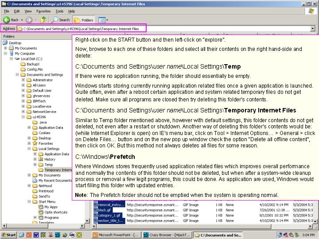
Task: Select the Cookies folder
Action: coord(44,133)
